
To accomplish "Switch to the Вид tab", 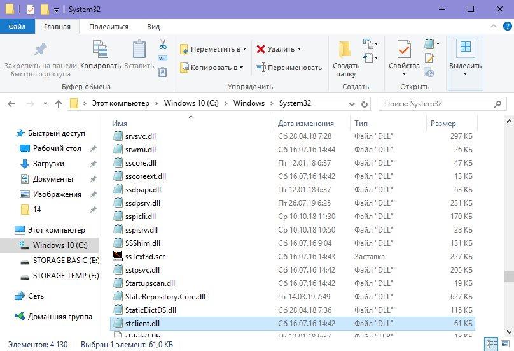I will [153, 27].
